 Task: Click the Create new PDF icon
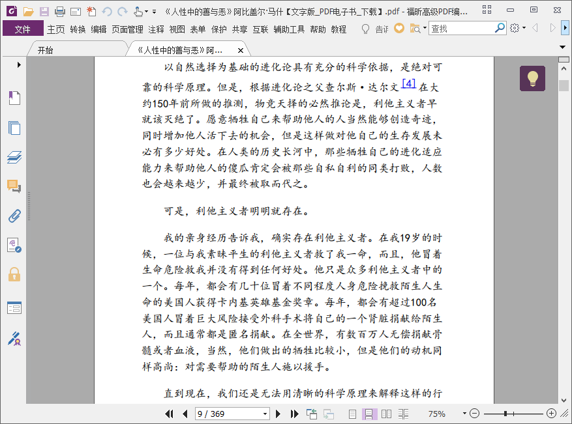pyautogui.click(x=91, y=12)
